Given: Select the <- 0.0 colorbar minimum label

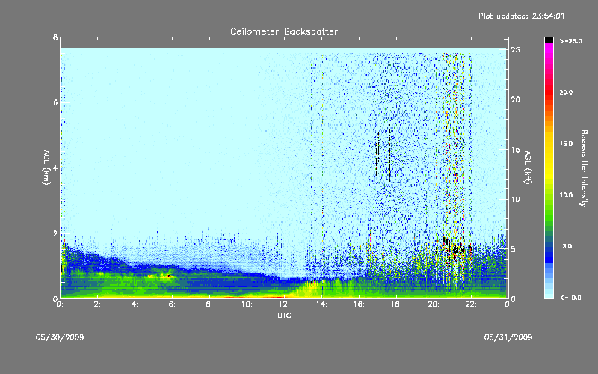Looking at the screenshot, I should (x=570, y=298).
